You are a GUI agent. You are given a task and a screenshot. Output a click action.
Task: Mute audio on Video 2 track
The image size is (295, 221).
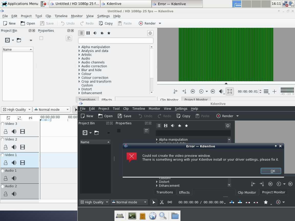pyautogui.click(x=14, y=147)
